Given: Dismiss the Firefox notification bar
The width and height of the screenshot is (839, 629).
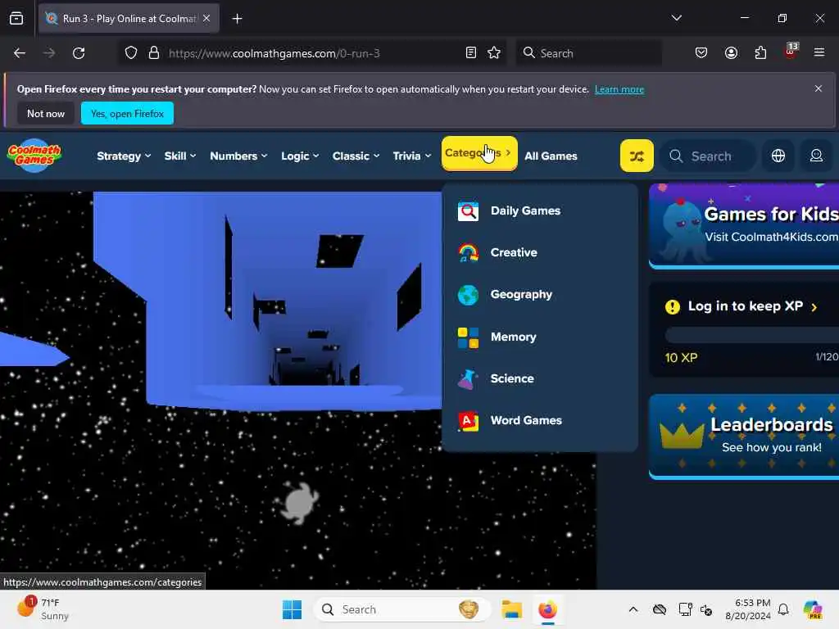Looking at the screenshot, I should click(x=819, y=88).
